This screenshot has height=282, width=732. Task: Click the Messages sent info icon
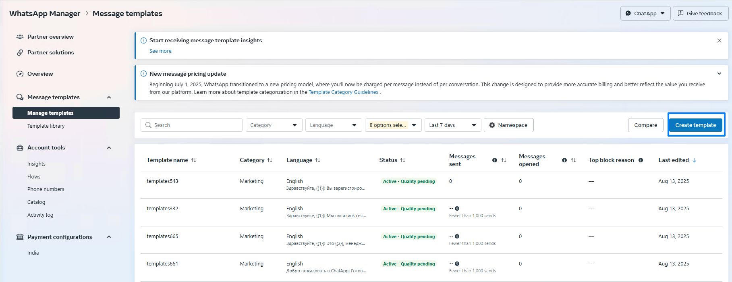pos(495,160)
